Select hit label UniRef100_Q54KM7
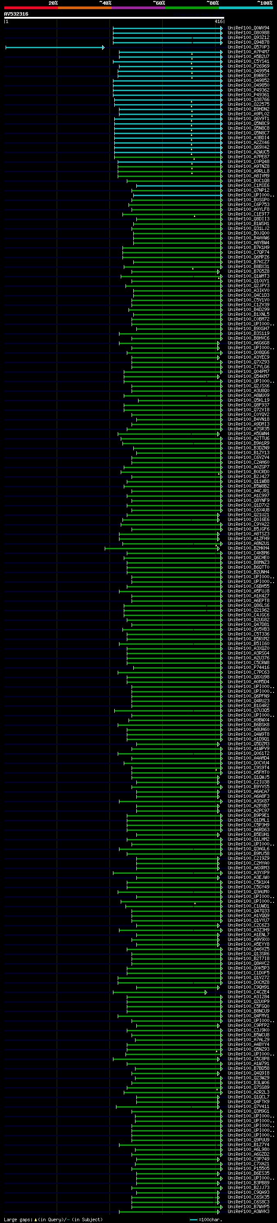The width and height of the screenshot is (277, 1223). pyautogui.click(x=248, y=377)
